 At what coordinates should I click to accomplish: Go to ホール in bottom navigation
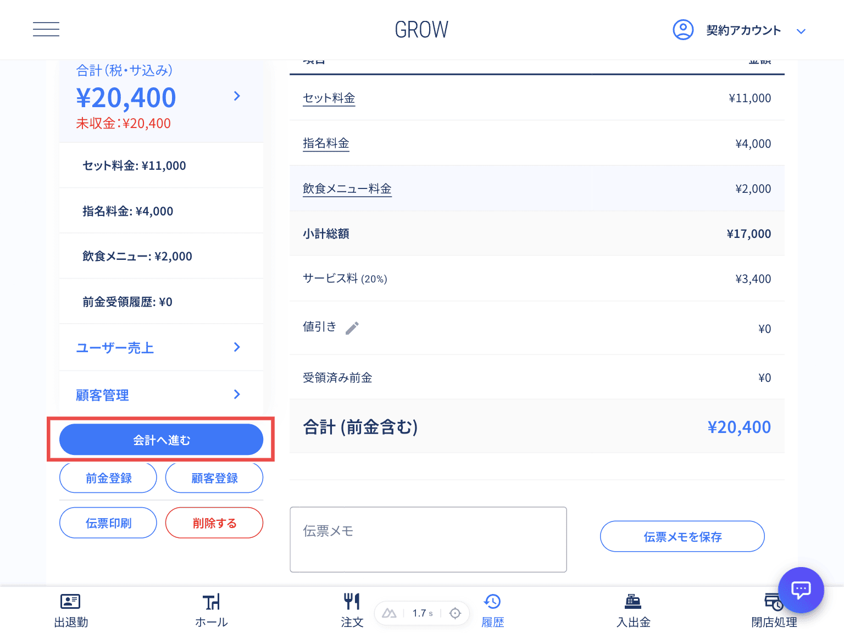click(x=212, y=610)
